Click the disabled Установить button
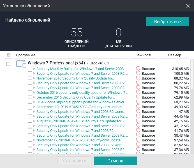 pyautogui.click(x=74, y=161)
